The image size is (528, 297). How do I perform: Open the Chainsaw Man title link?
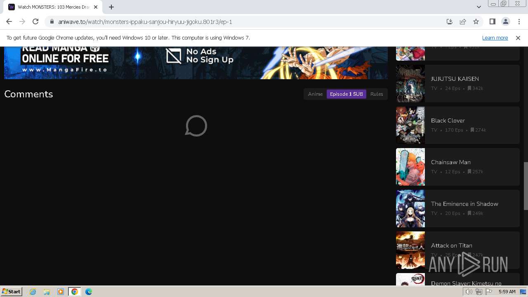[451, 162]
